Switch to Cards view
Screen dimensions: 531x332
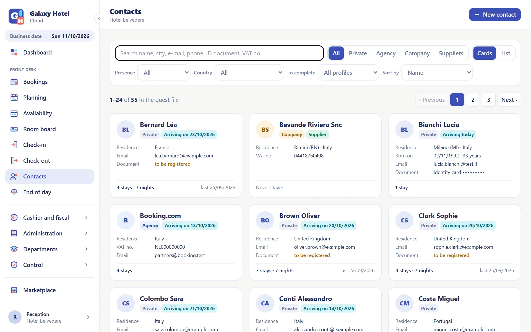point(485,53)
